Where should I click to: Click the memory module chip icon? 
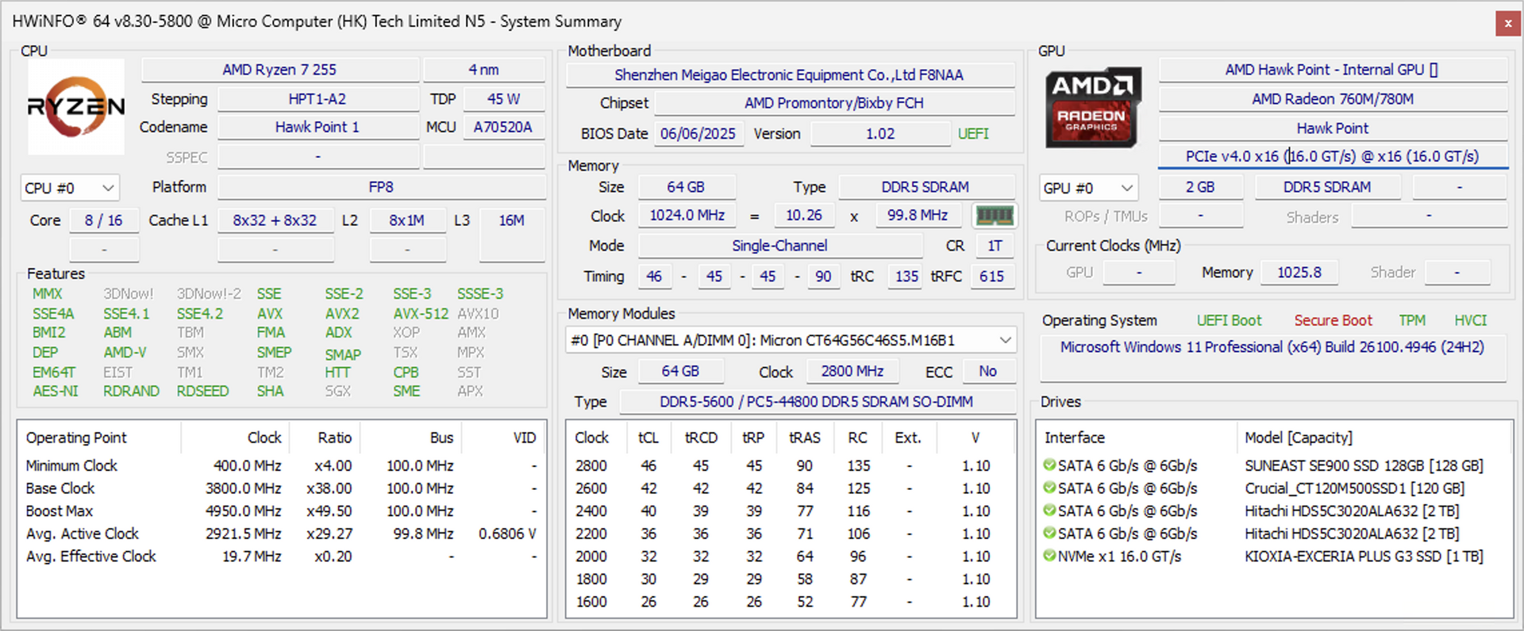point(994,216)
